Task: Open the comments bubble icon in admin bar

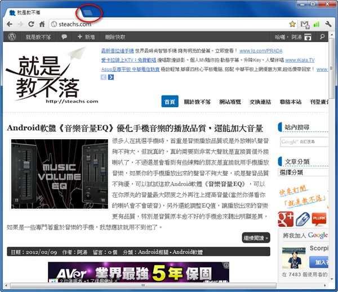Action: 64,36
